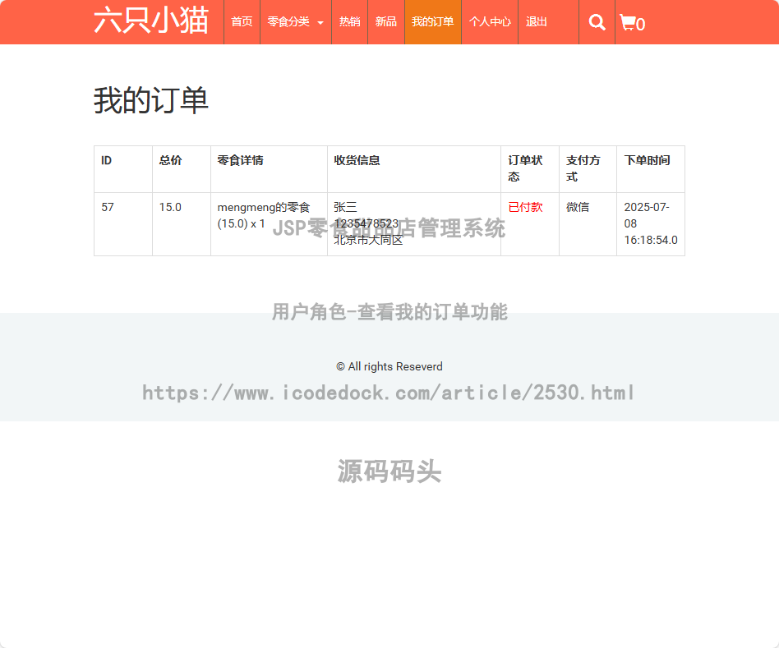Image resolution: width=779 pixels, height=648 pixels.
Task: Click the order ID 57 cell
Action: pos(123,224)
